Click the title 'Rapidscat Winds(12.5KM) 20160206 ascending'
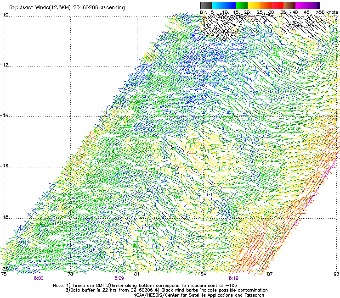The width and height of the screenshot is (340, 298). 67,8
